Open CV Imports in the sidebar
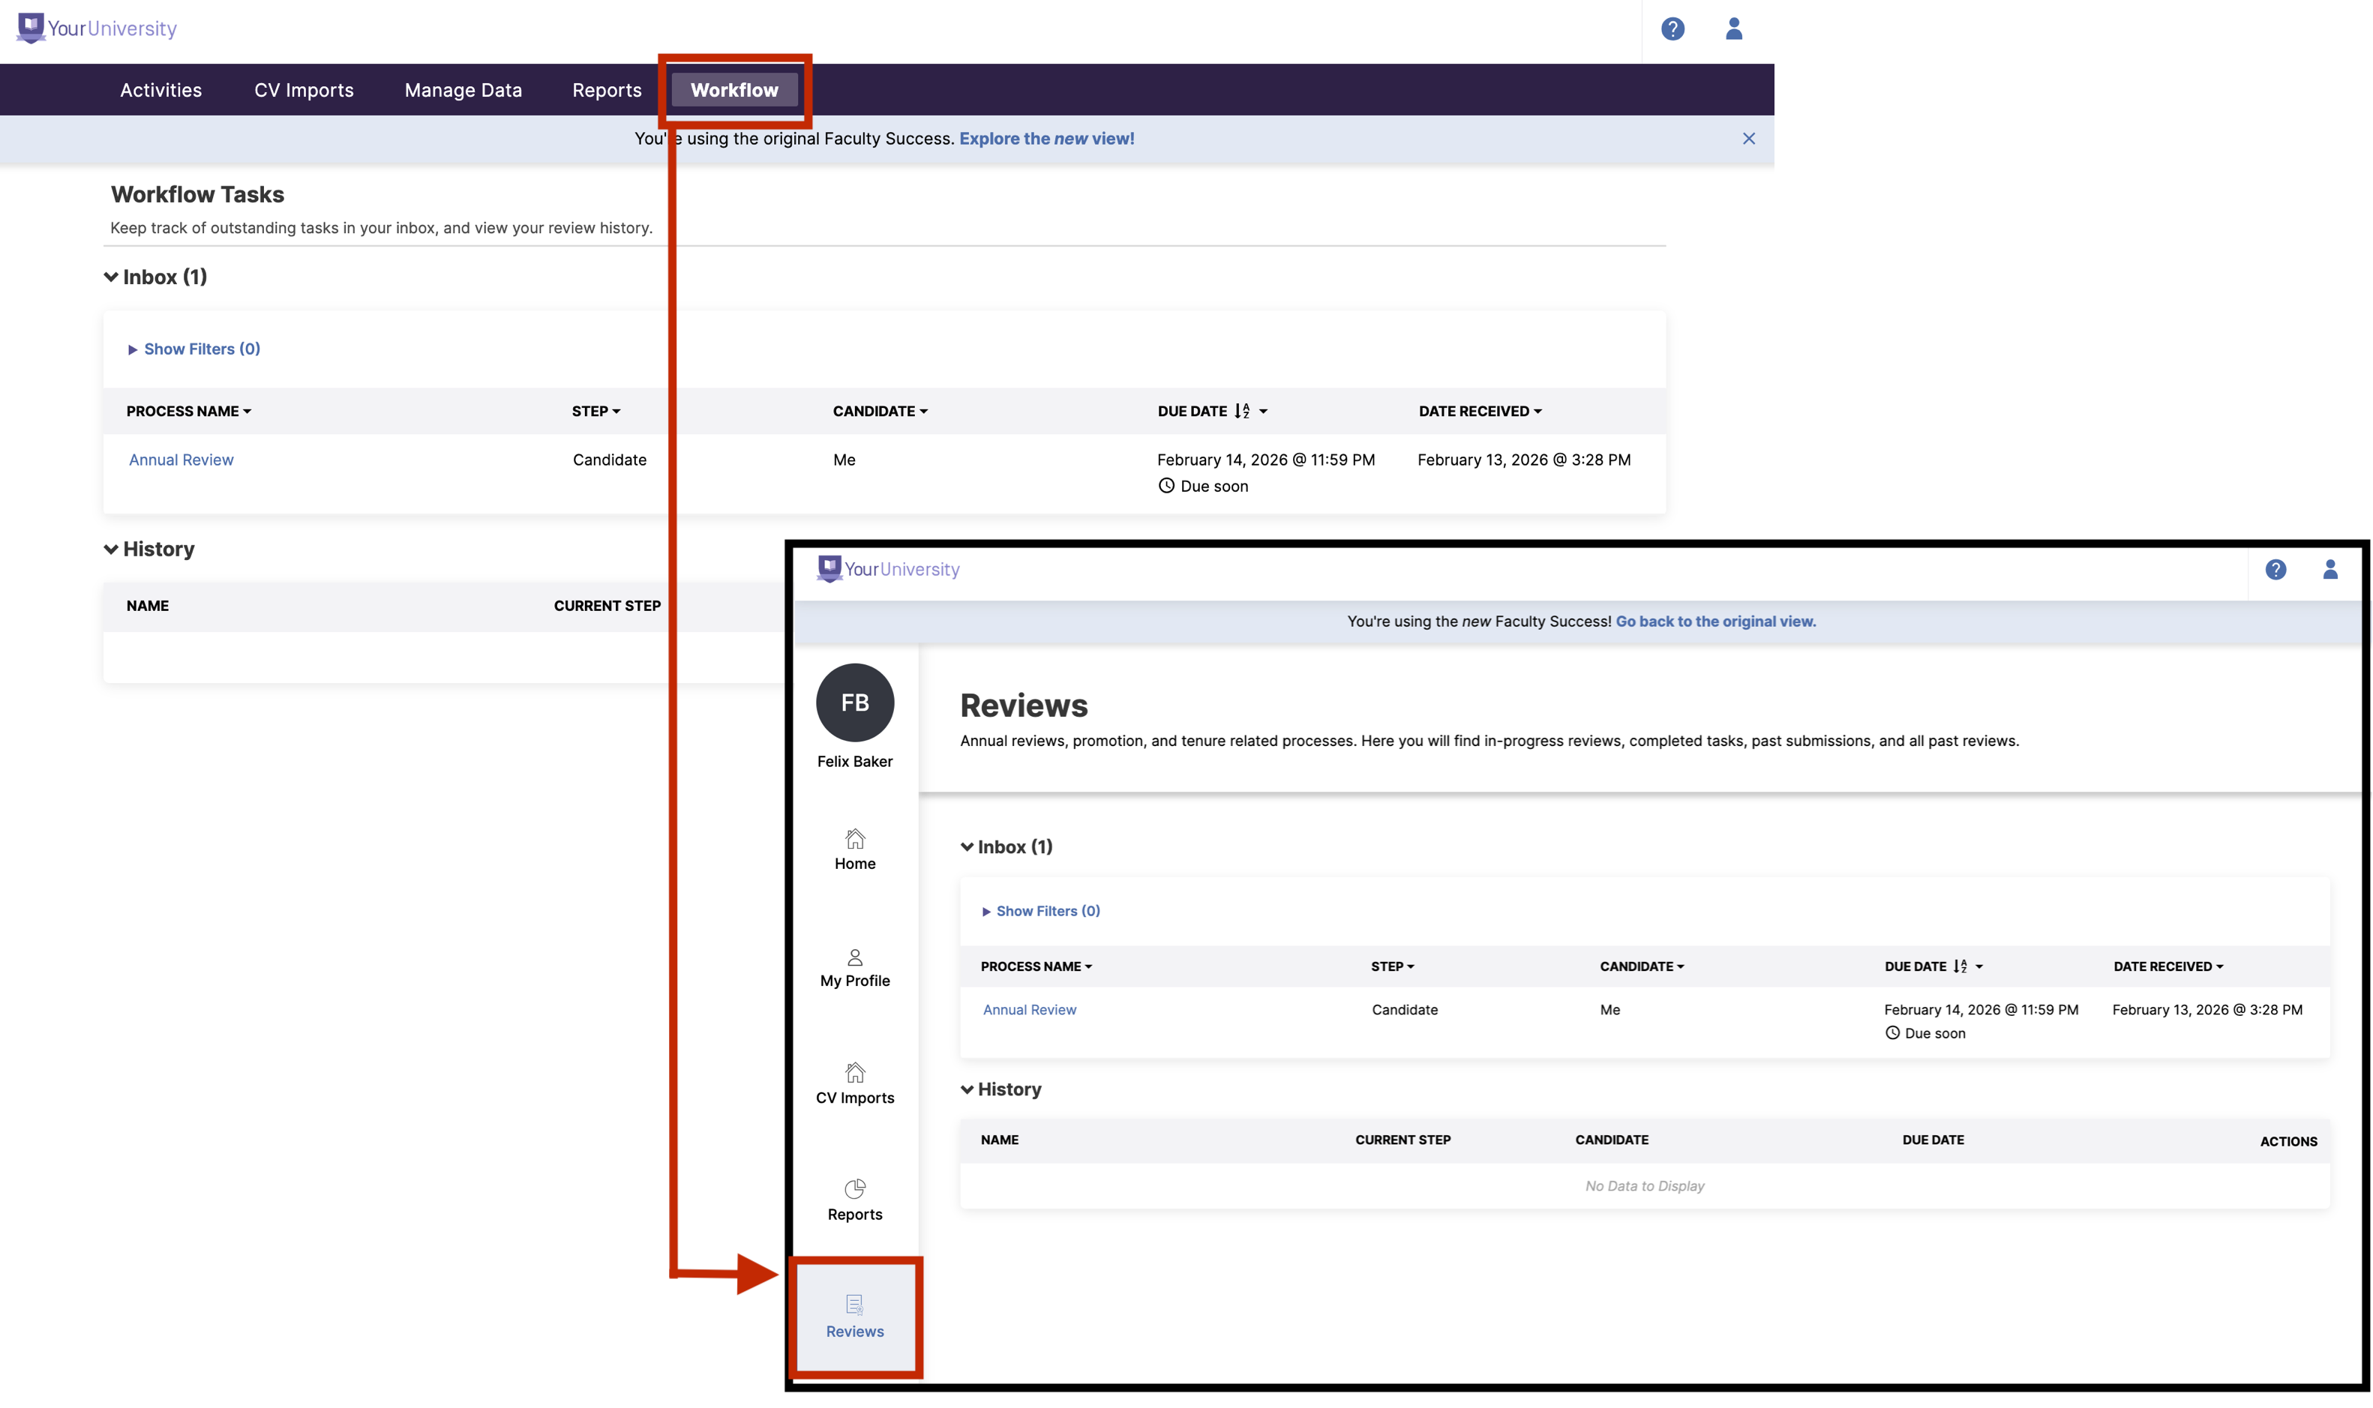The image size is (2373, 1408). (x=855, y=1084)
